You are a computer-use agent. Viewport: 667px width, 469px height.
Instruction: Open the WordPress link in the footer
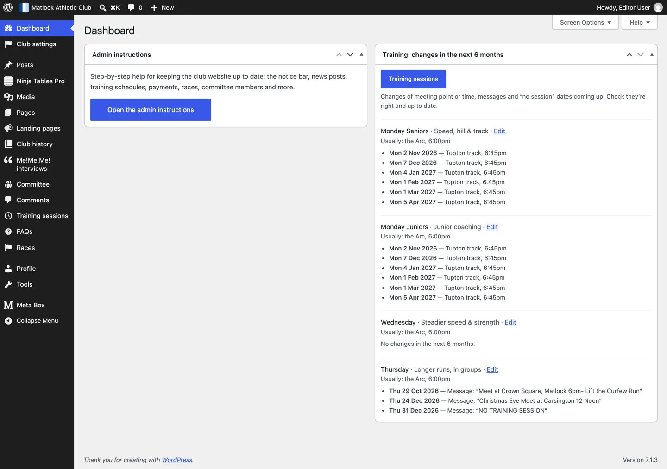[177, 460]
